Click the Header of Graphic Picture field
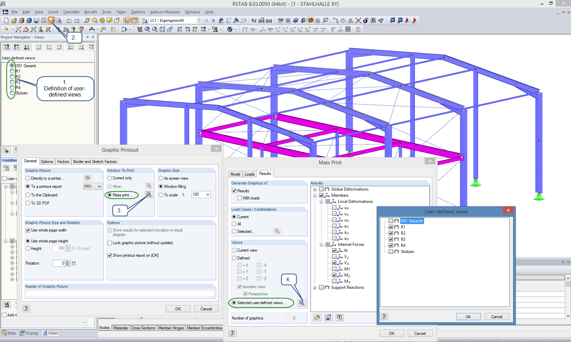Image resolution: width=571 pixels, height=342 pixels. tap(120, 293)
